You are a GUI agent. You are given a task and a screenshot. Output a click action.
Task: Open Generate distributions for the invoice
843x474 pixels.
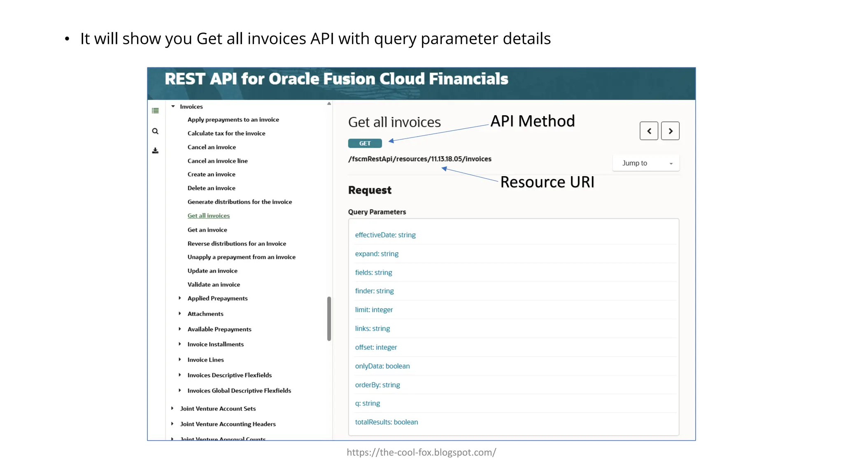(x=240, y=202)
